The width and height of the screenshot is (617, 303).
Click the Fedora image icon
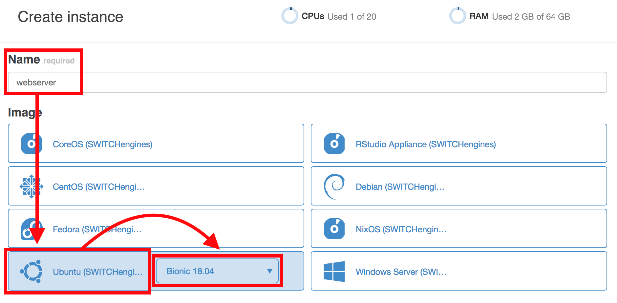[x=32, y=229]
